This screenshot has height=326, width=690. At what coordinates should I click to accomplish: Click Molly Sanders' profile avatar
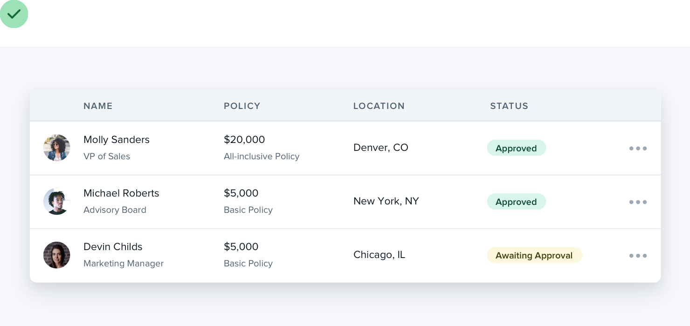[57, 148]
